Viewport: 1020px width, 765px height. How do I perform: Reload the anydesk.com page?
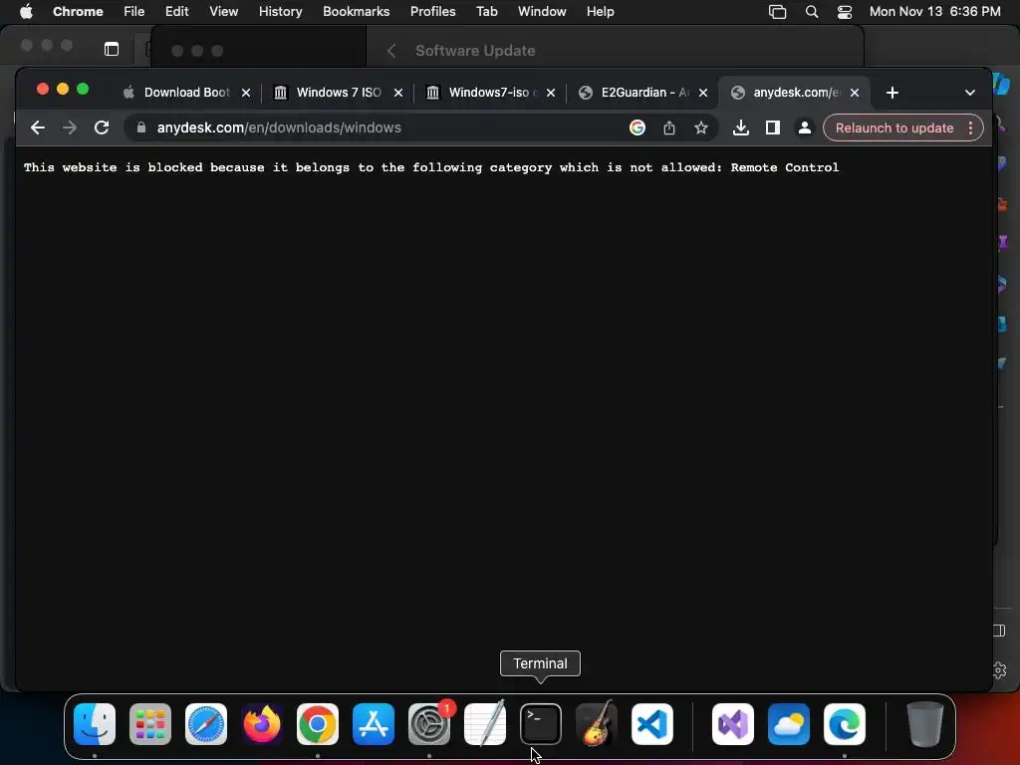[x=102, y=127]
